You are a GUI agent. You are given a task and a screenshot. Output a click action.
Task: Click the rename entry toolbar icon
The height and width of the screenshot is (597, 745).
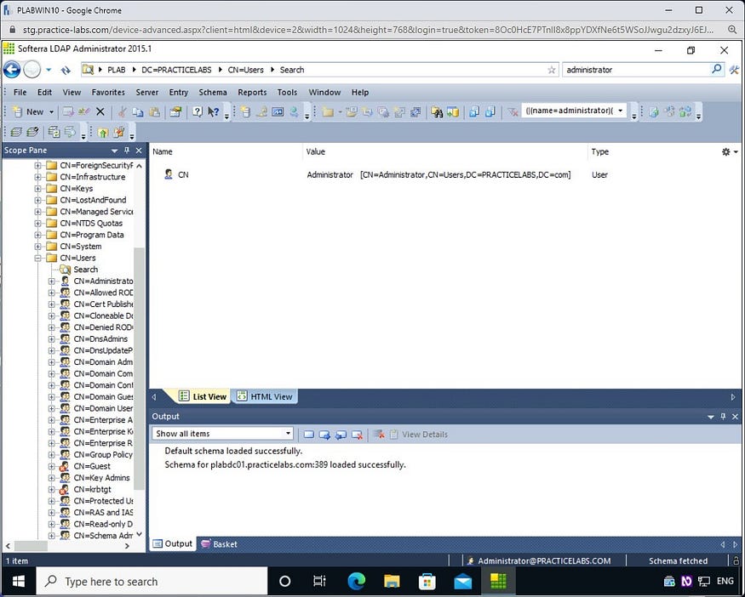[83, 112]
